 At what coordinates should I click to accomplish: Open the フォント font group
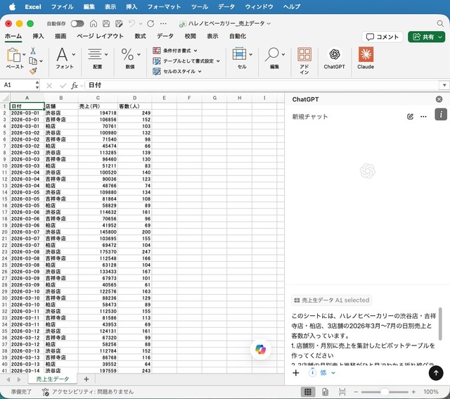(x=65, y=58)
